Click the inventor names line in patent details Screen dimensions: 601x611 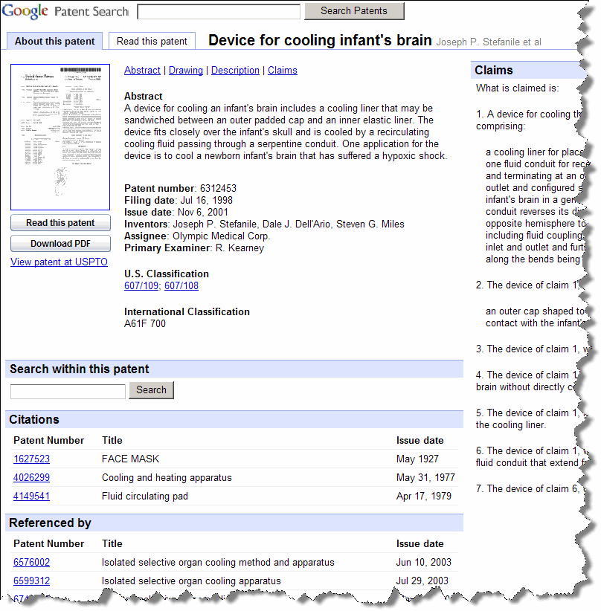click(264, 224)
